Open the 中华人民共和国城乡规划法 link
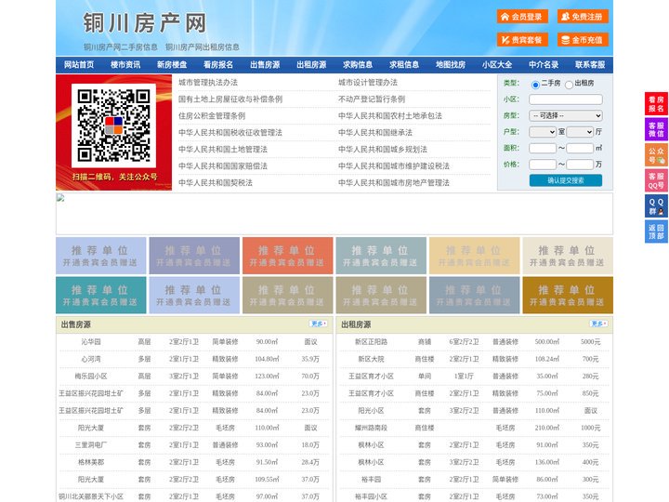The width and height of the screenshot is (669, 502). 383,149
